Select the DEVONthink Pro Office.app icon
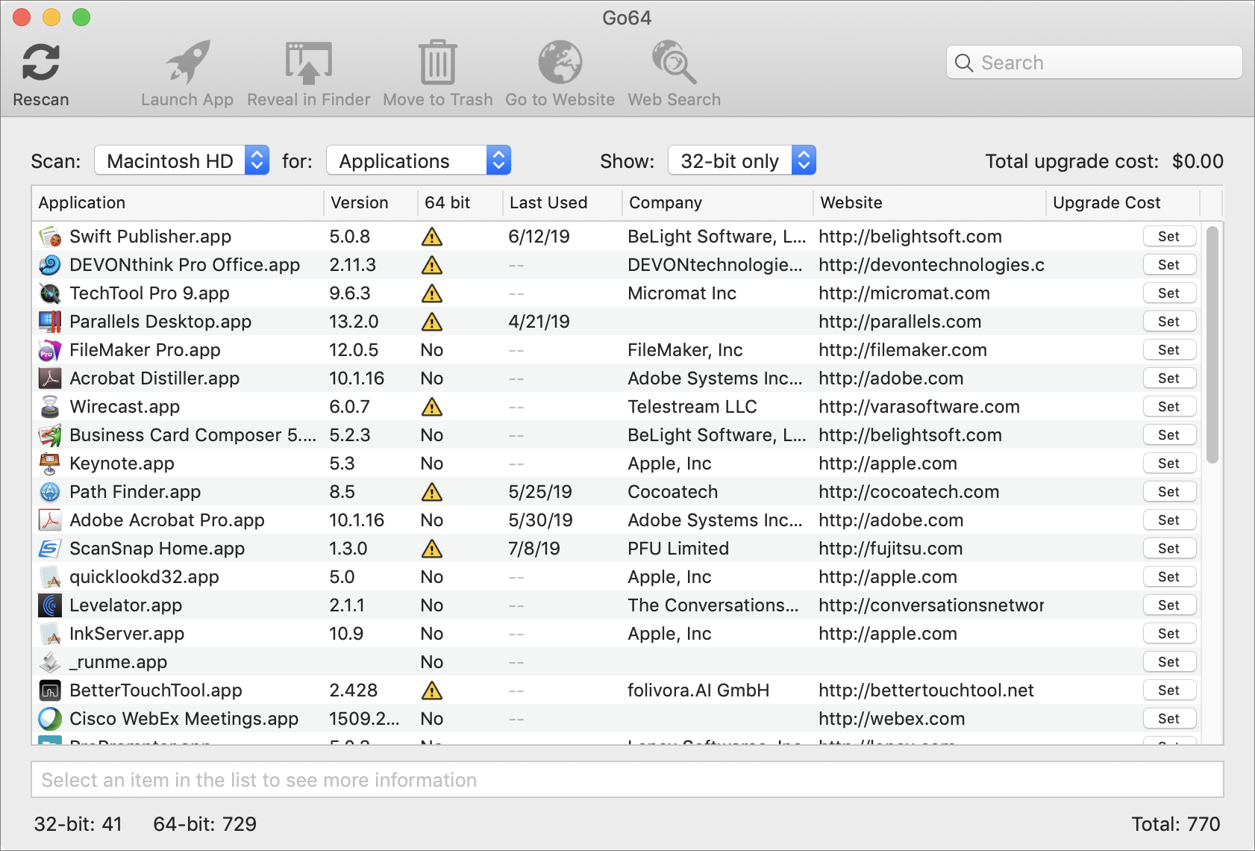The image size is (1255, 851). [x=50, y=265]
